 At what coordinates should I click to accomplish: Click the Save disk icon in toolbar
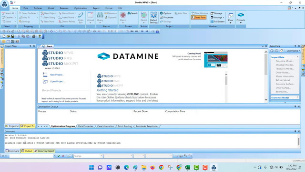point(13,36)
